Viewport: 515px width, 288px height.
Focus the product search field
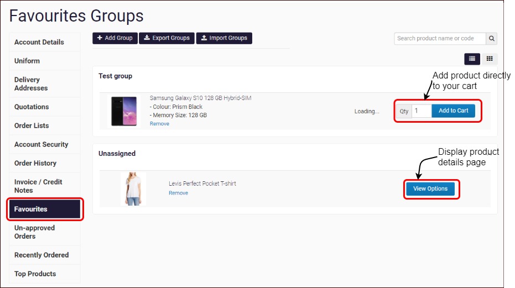[440, 39]
